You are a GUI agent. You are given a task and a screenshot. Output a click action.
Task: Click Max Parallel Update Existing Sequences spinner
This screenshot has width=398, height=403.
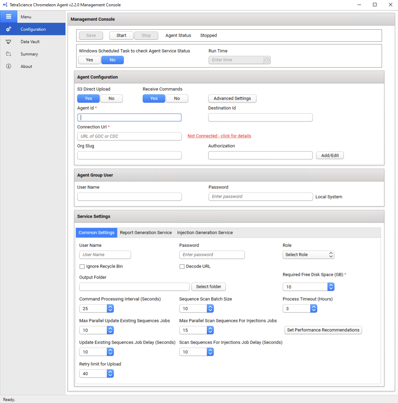coord(110,330)
